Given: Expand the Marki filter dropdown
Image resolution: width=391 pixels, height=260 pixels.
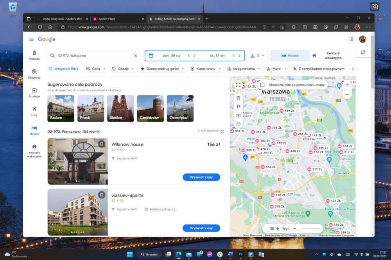Looking at the screenshot, I should (276, 69).
